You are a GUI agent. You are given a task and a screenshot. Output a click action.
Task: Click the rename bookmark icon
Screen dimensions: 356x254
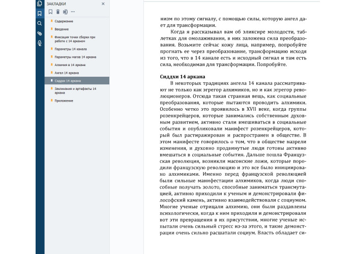click(65, 12)
